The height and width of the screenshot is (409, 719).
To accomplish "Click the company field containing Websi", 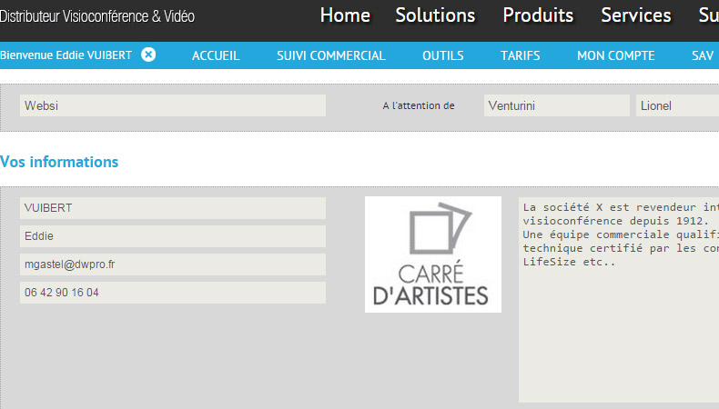I will coord(173,105).
